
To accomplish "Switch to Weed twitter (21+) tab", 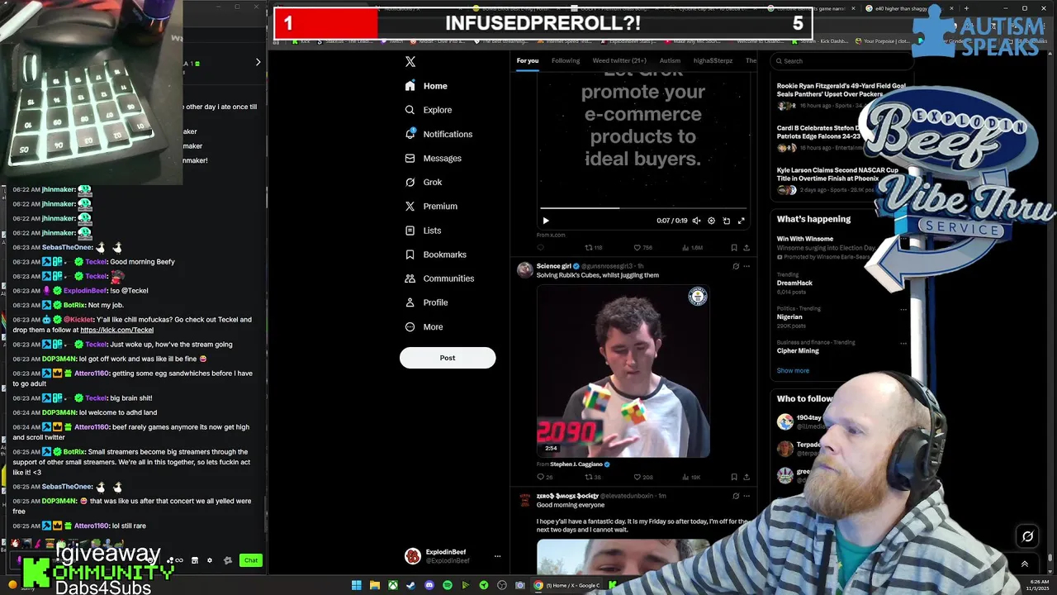I will pos(619,60).
